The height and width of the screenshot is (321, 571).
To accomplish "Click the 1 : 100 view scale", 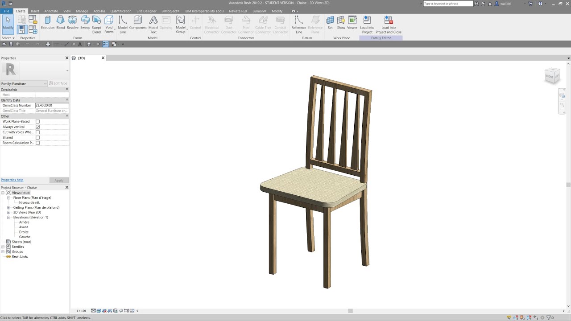I will point(81,311).
